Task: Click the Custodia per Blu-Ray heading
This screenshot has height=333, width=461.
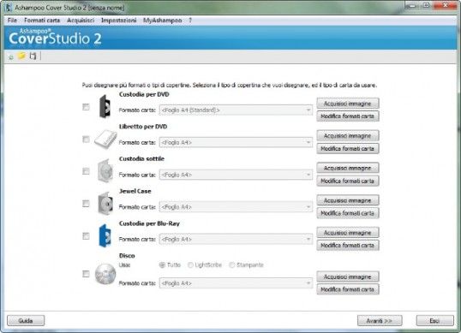Action: click(149, 223)
